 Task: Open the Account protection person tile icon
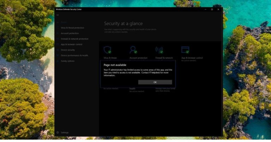pos(133,50)
